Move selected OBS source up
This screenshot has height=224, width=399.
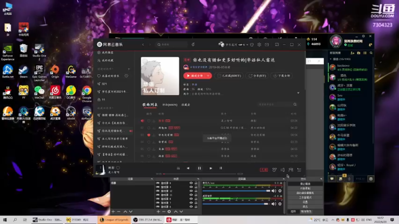pos(176,212)
